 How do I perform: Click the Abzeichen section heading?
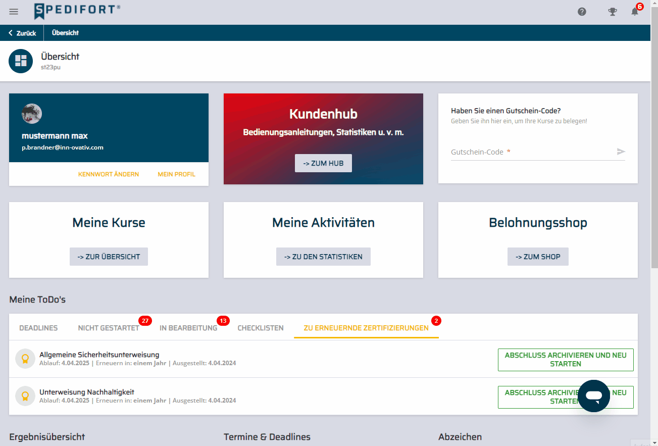point(460,437)
